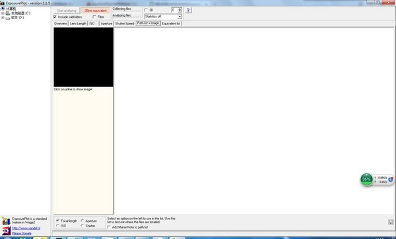This screenshot has width=396, height=239.
Task: Expand the D: drive tree node
Action: click(3, 18)
